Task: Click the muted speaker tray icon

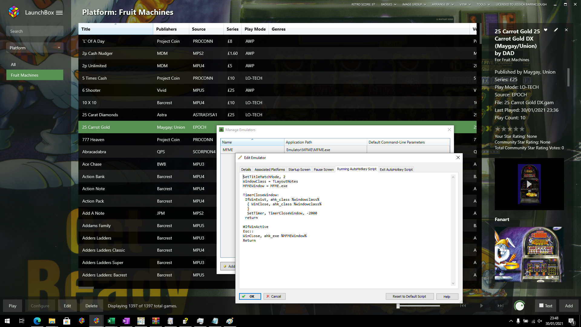Action: coord(540,321)
